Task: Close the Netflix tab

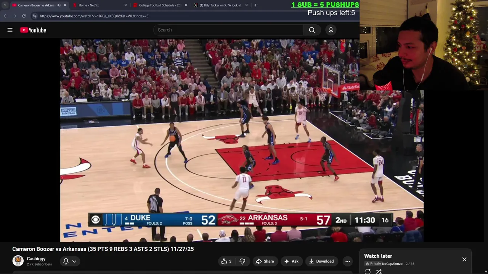Action: click(125, 5)
